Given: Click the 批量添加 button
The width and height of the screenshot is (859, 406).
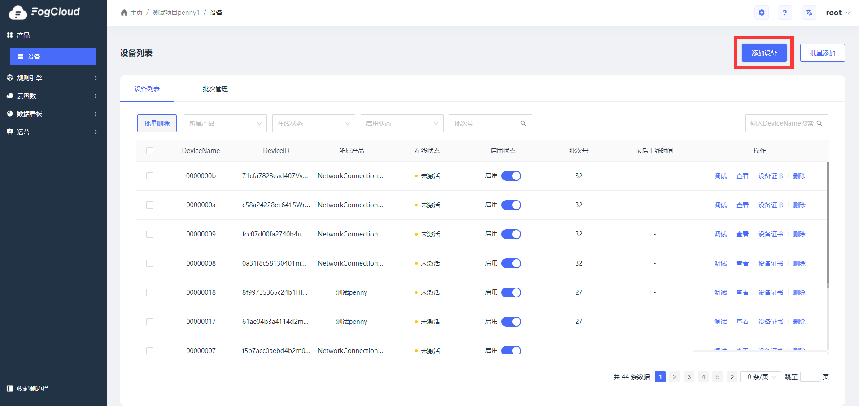Looking at the screenshot, I should click(x=822, y=53).
